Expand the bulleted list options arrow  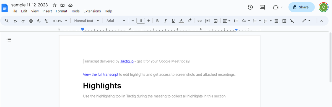pyautogui.click(x=260, y=21)
